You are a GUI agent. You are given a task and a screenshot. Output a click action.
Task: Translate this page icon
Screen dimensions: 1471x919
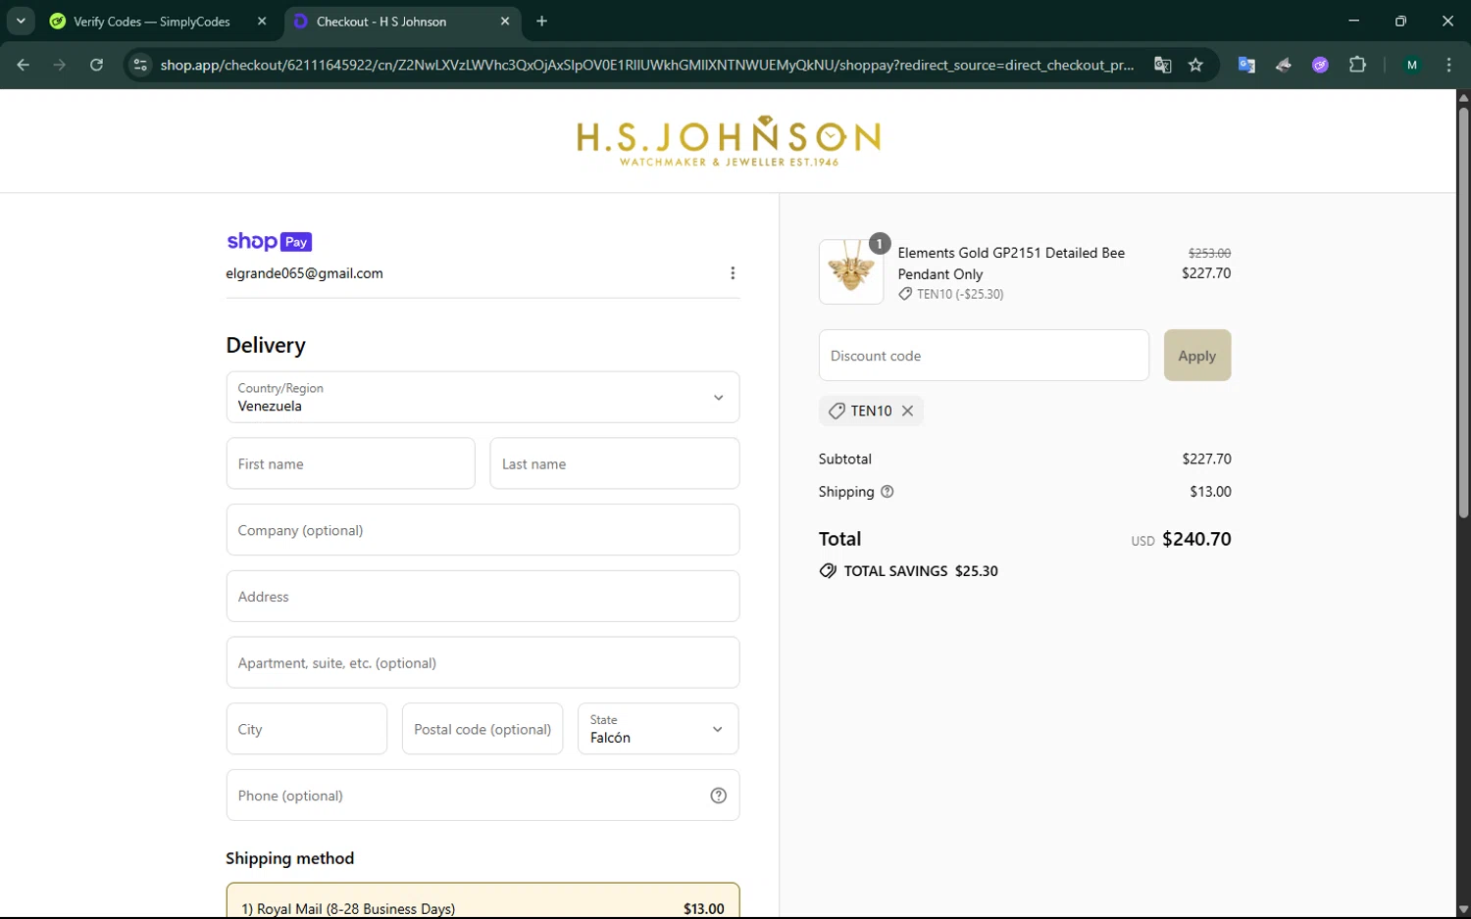pos(1162,65)
